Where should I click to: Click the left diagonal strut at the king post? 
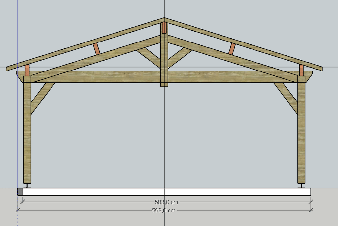(149, 57)
